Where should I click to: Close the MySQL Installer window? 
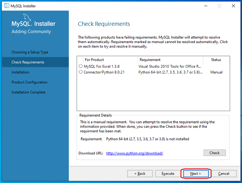pos(233,6)
